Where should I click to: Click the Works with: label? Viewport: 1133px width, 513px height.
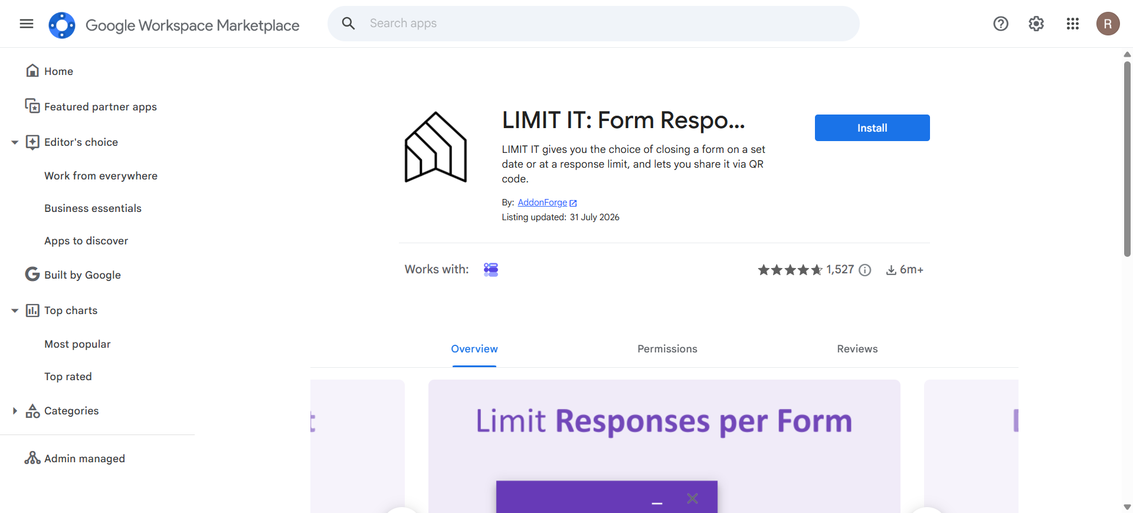tap(437, 270)
